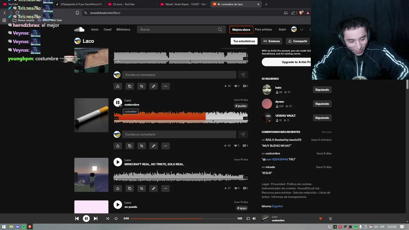Skip to next track in player bar

point(96,218)
